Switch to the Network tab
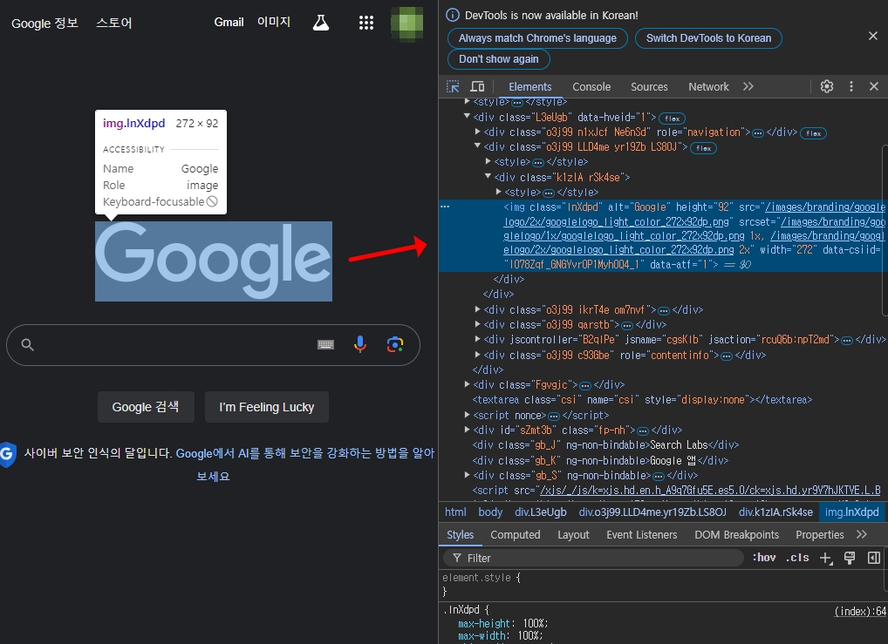 [x=708, y=86]
